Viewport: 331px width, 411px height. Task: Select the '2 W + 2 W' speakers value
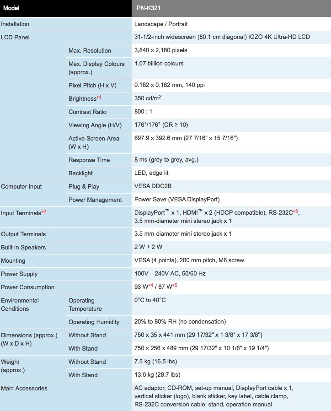[x=148, y=247]
